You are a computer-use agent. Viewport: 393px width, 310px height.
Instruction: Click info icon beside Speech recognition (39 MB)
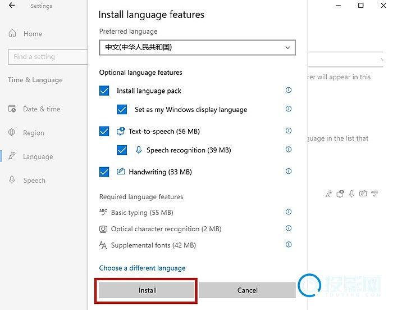point(289,150)
